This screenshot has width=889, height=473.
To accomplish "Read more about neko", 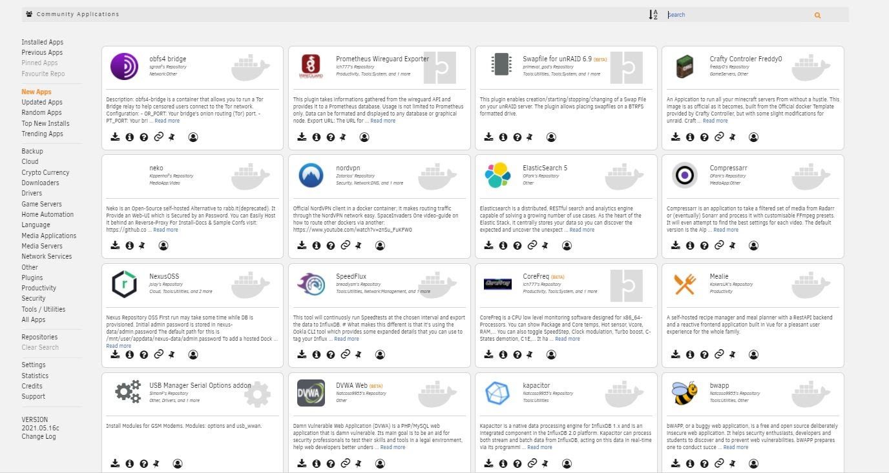I will point(165,230).
